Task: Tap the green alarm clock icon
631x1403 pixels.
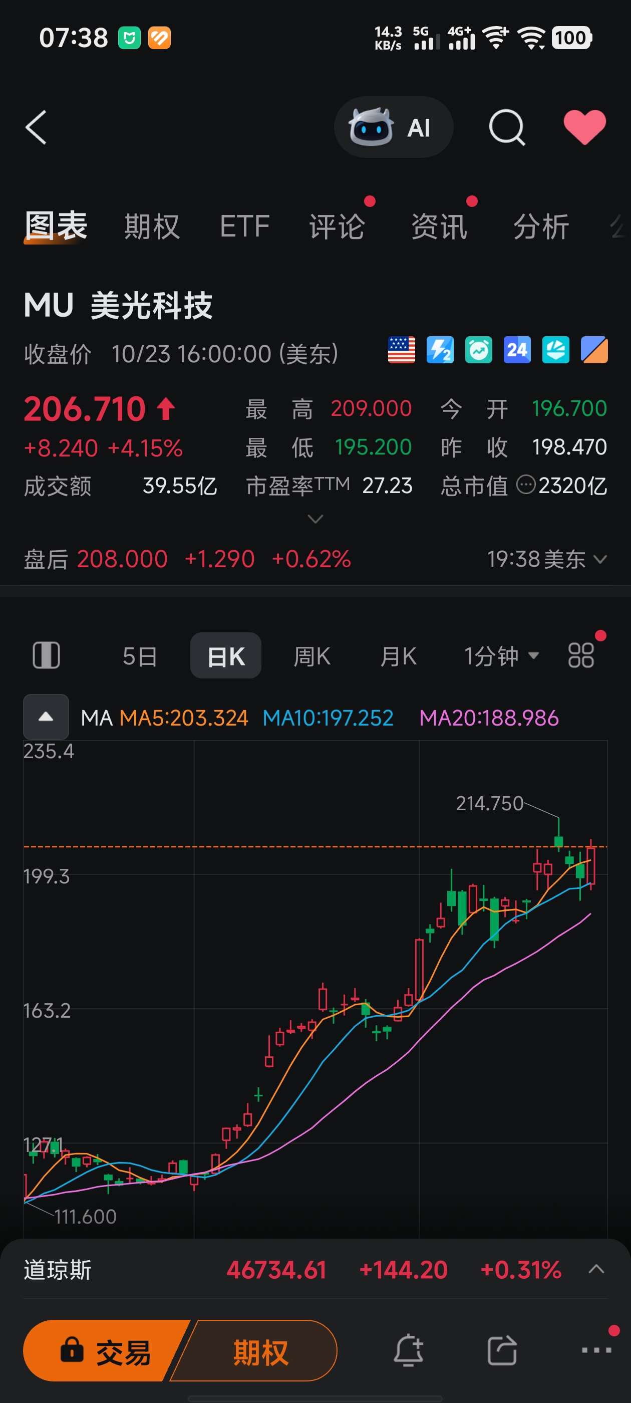Action: (x=479, y=350)
